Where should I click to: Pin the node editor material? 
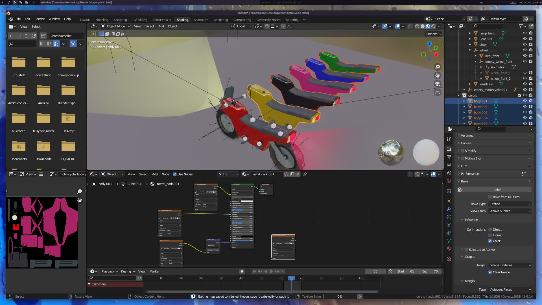305,174
